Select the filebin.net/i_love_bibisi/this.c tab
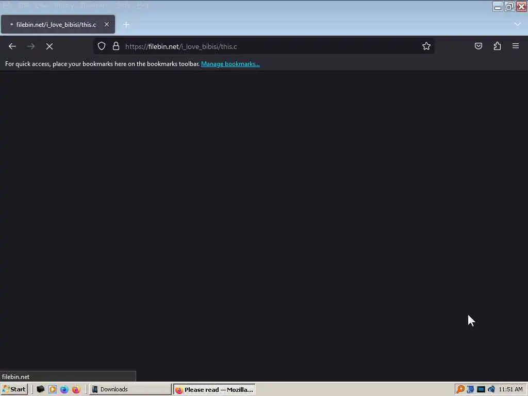This screenshot has height=396, width=528. (x=58, y=24)
